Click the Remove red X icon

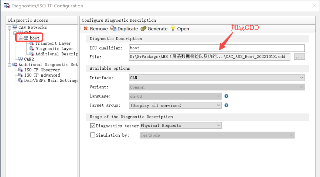coord(86,28)
